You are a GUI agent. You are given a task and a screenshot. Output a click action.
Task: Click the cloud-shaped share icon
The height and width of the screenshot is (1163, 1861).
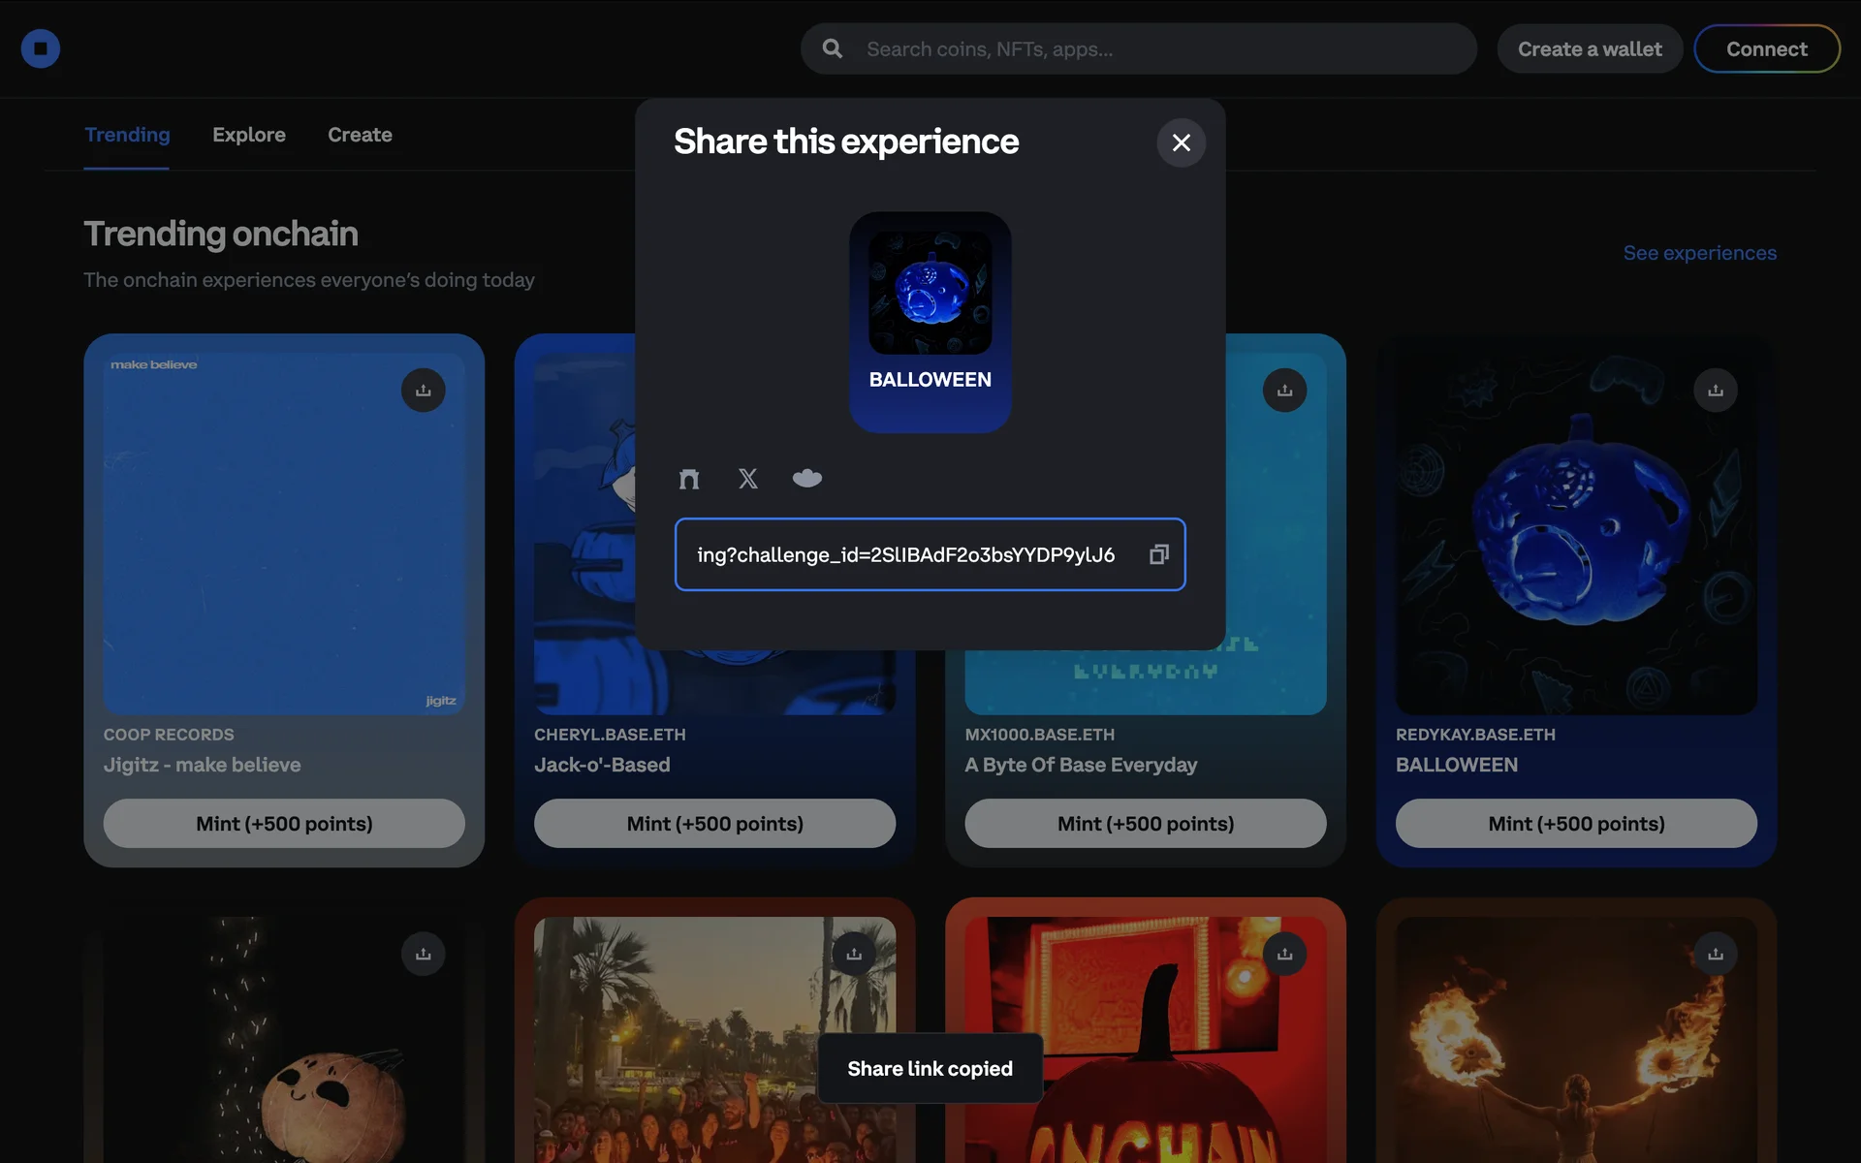[x=807, y=478]
